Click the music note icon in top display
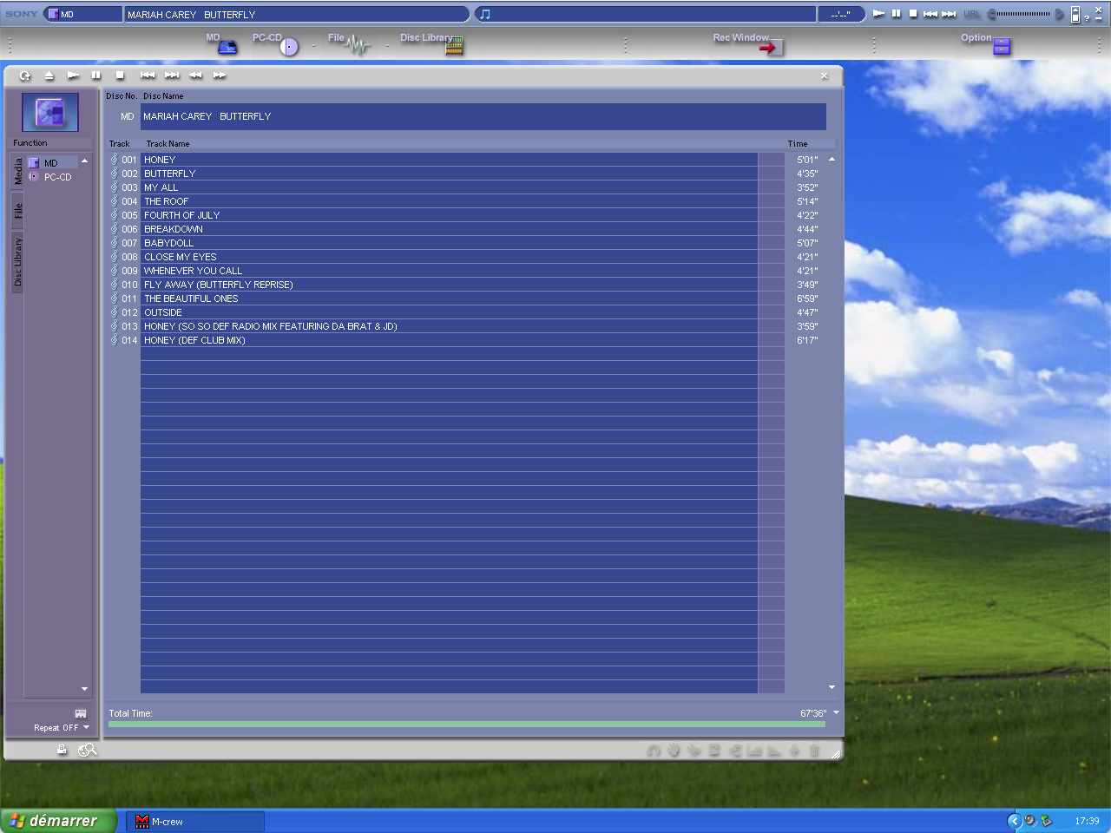Screen dimensions: 1111x833 point(485,14)
